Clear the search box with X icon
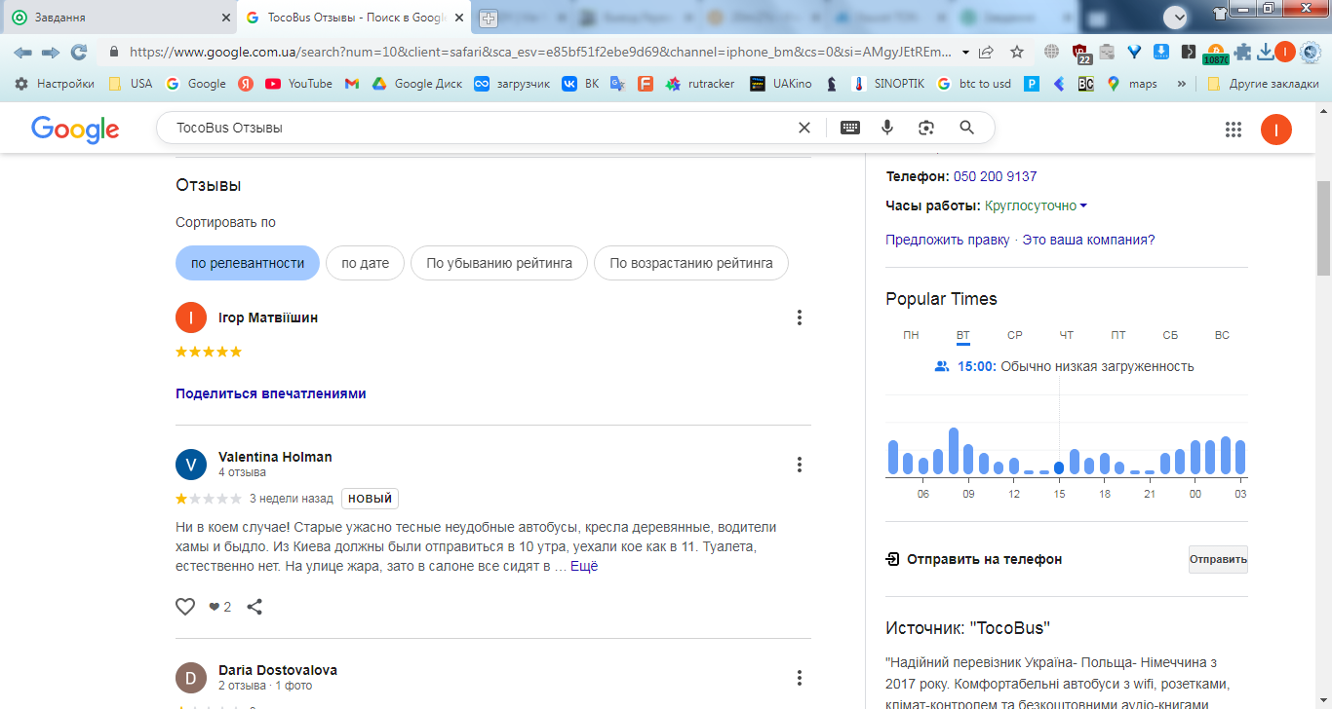Viewport: 1332px width, 709px height. 804,128
